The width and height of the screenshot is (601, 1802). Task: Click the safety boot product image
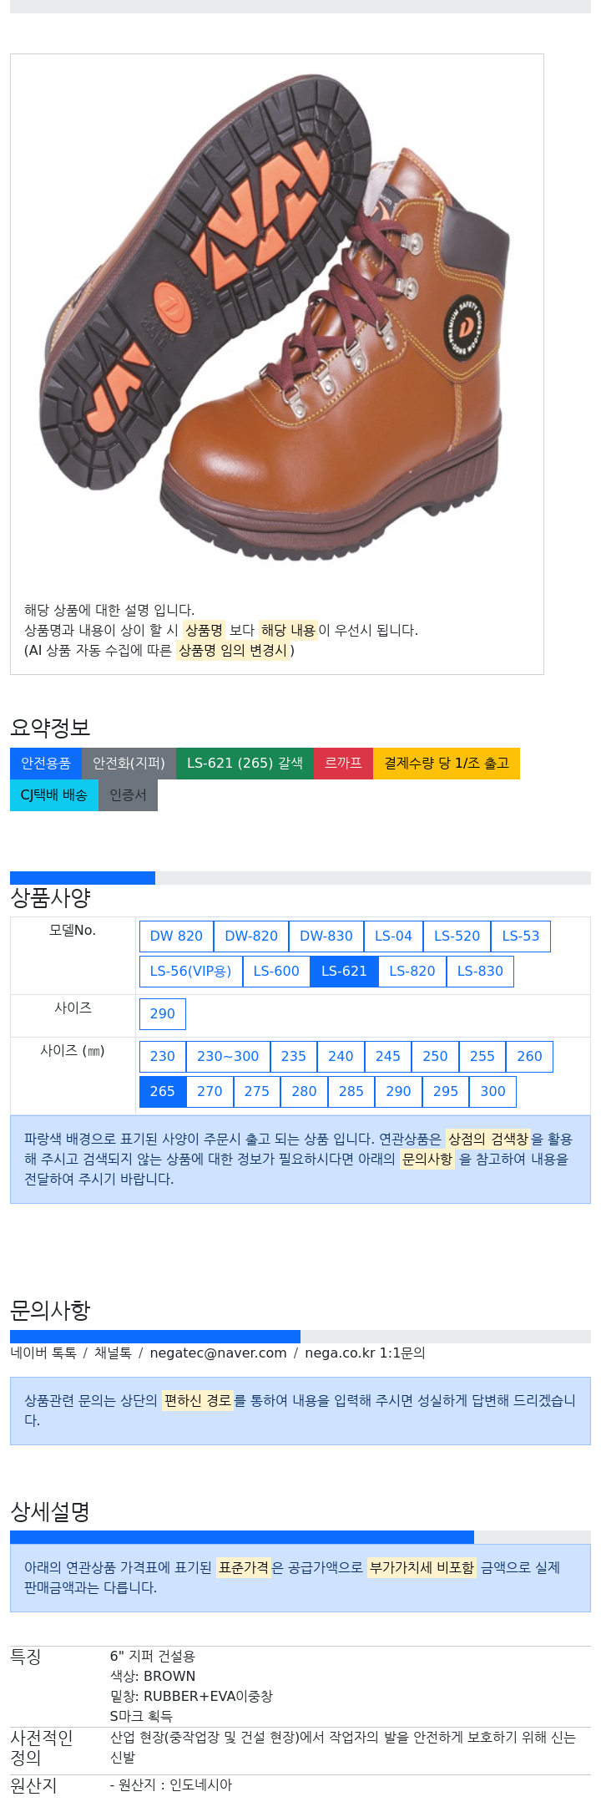276,320
